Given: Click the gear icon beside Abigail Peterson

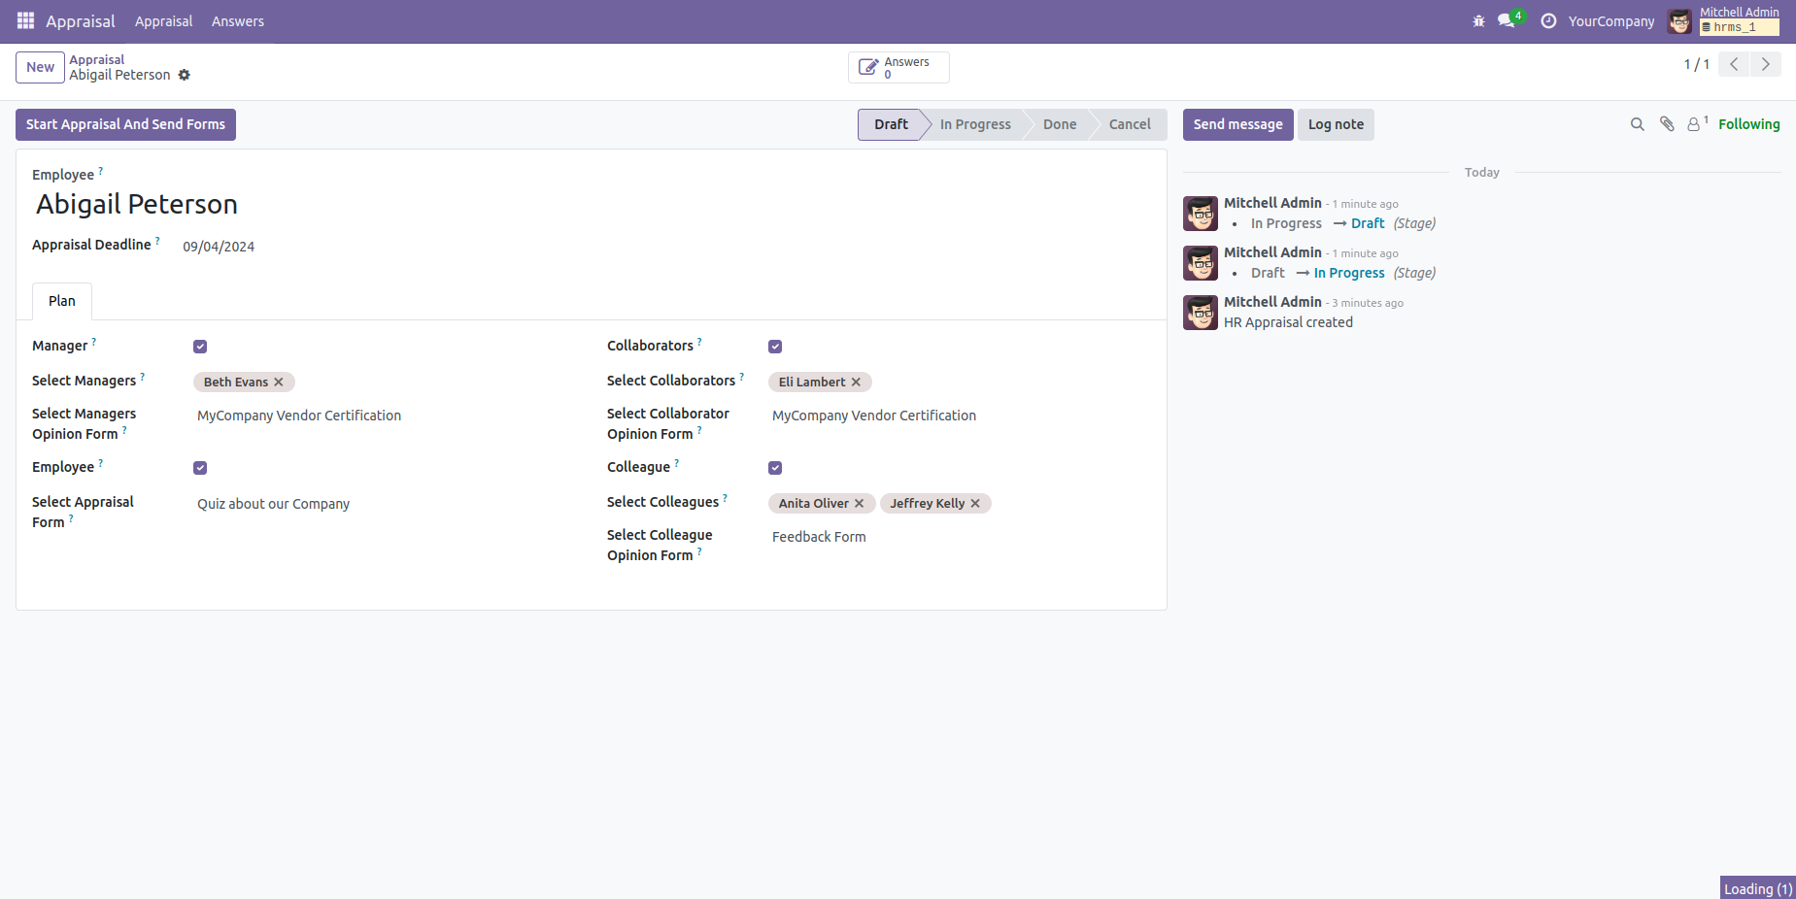Looking at the screenshot, I should tap(185, 75).
